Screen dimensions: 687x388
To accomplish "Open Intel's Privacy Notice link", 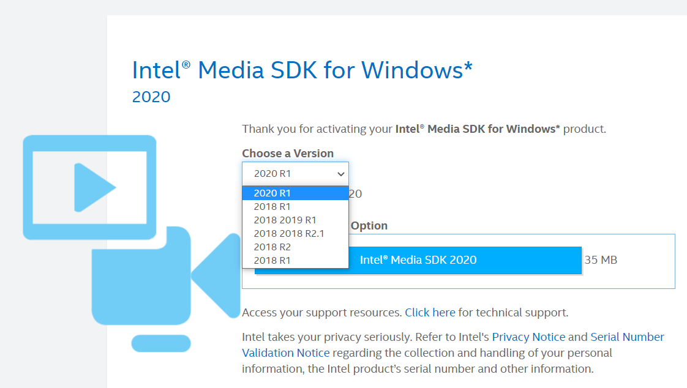I will [528, 337].
